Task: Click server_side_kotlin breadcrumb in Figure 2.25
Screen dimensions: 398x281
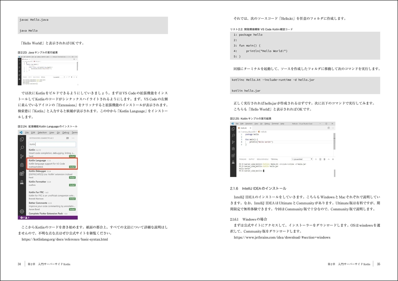Action: pos(249,132)
